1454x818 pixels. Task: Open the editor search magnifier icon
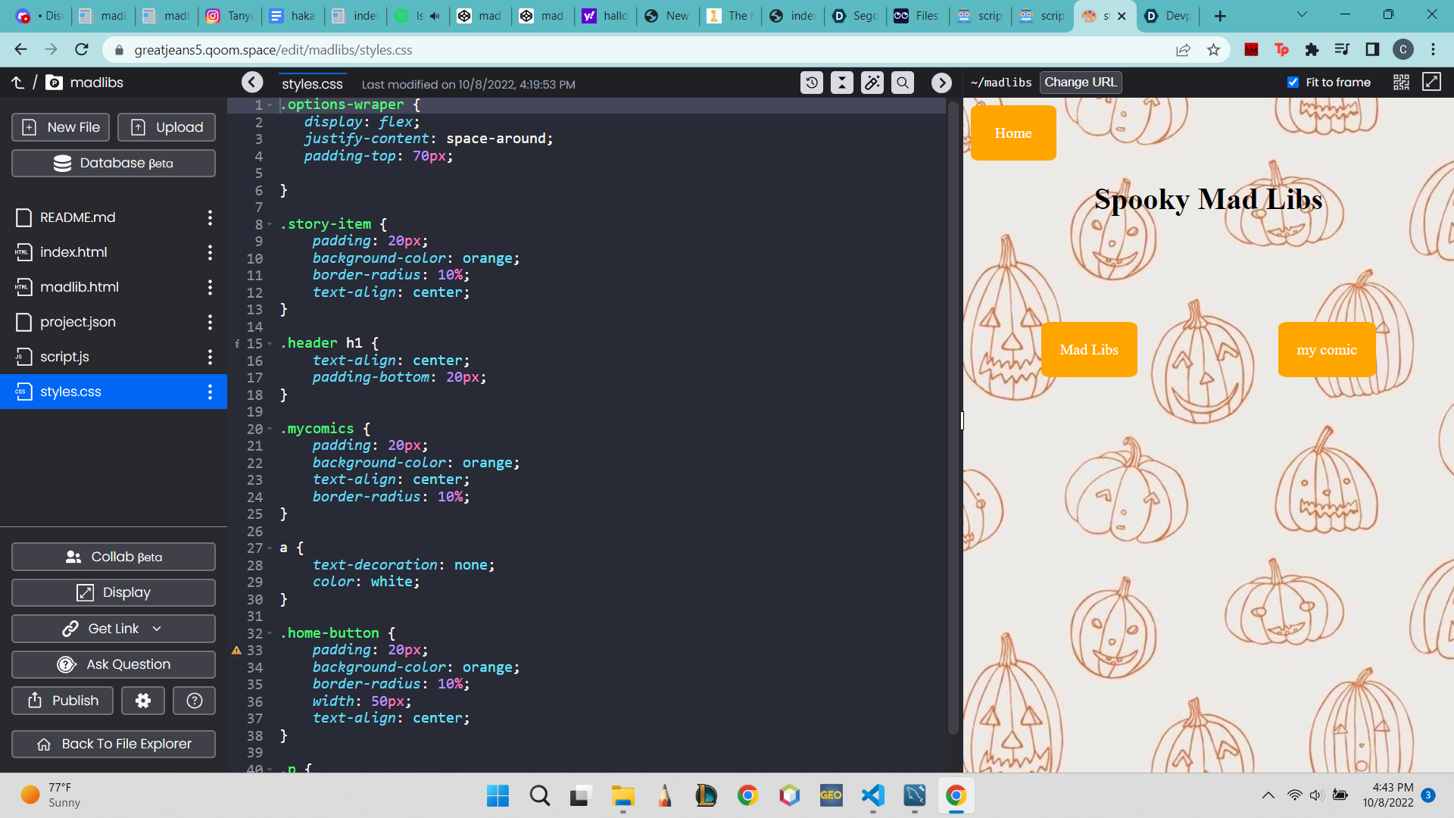[x=903, y=83]
